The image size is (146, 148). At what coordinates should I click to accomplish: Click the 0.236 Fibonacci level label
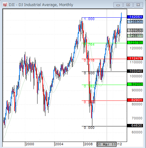[89, 102]
